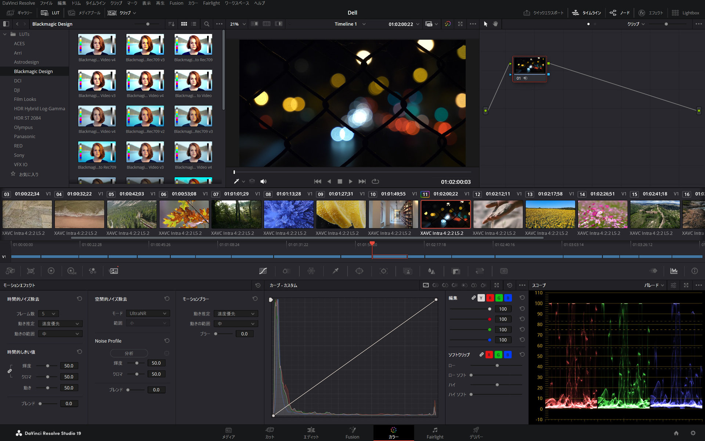Open the Blur palette

[x=431, y=271]
